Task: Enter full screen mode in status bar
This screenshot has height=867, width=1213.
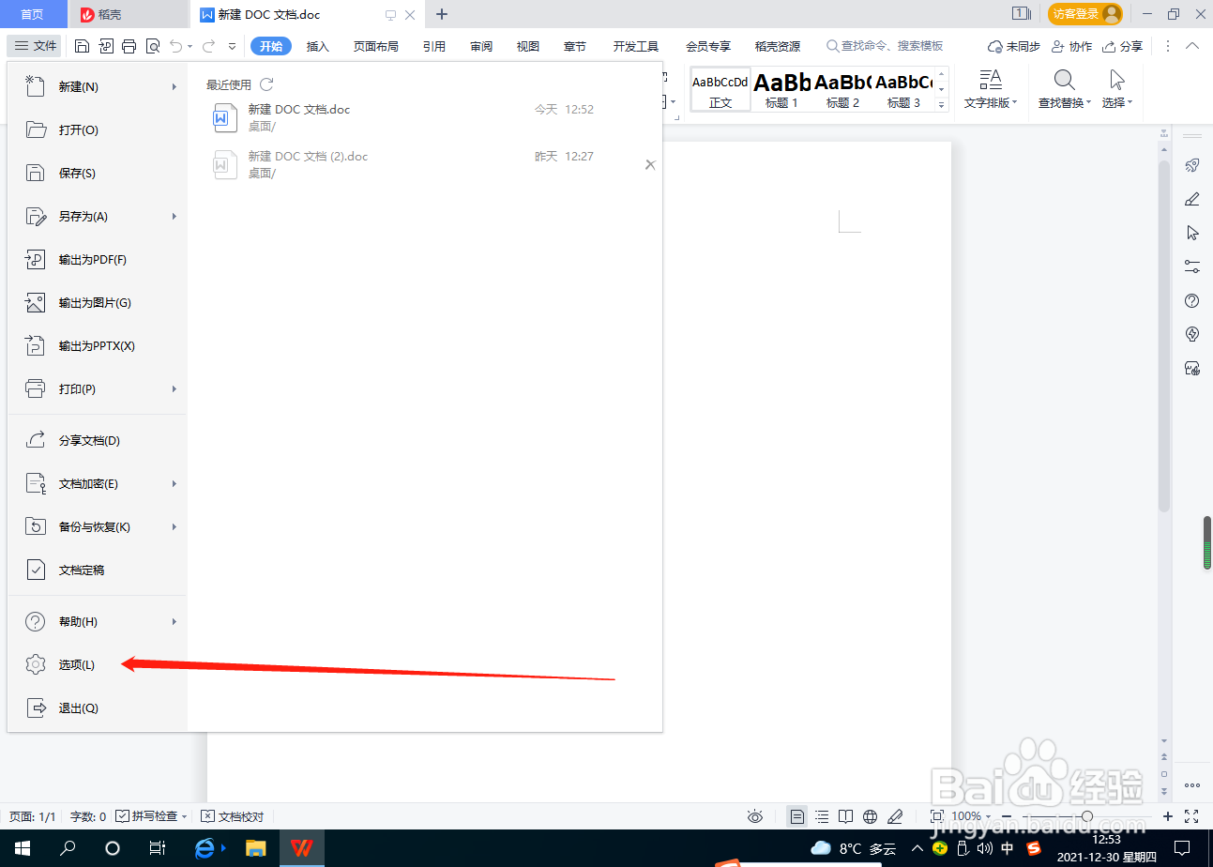Action: coord(1191,816)
